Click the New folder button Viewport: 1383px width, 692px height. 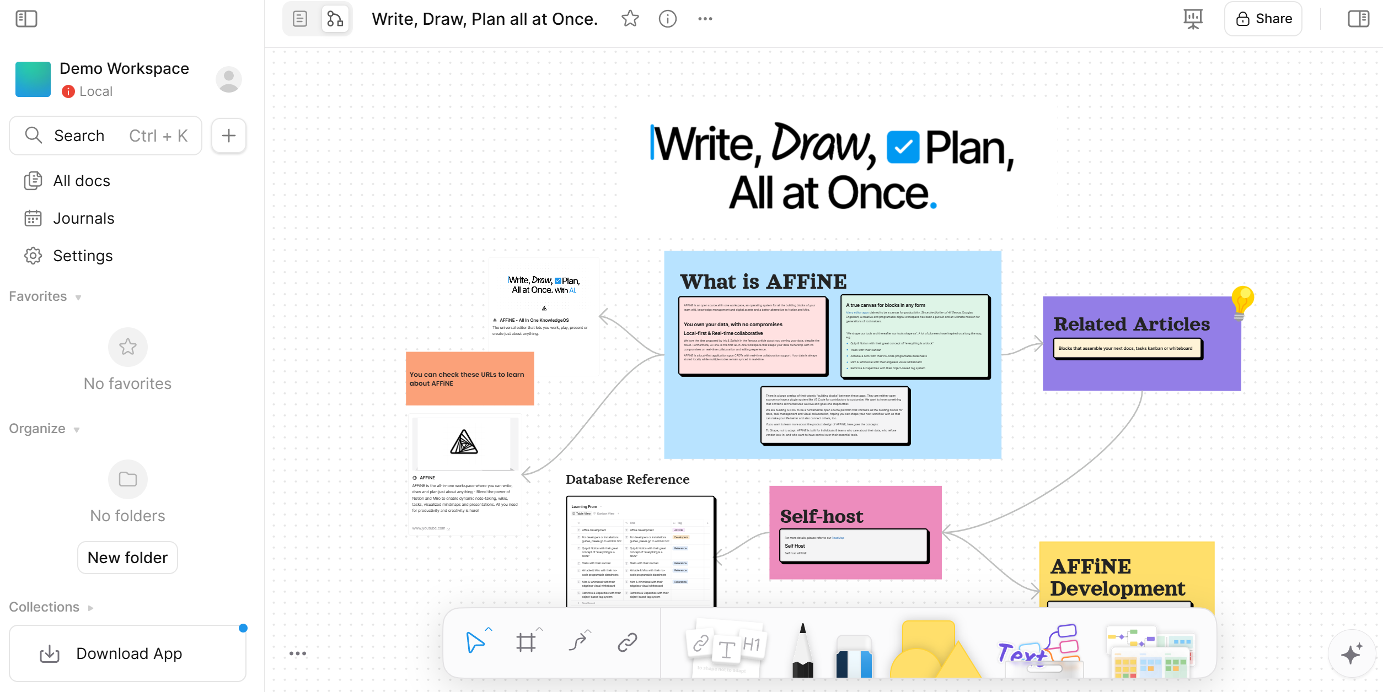pyautogui.click(x=127, y=558)
